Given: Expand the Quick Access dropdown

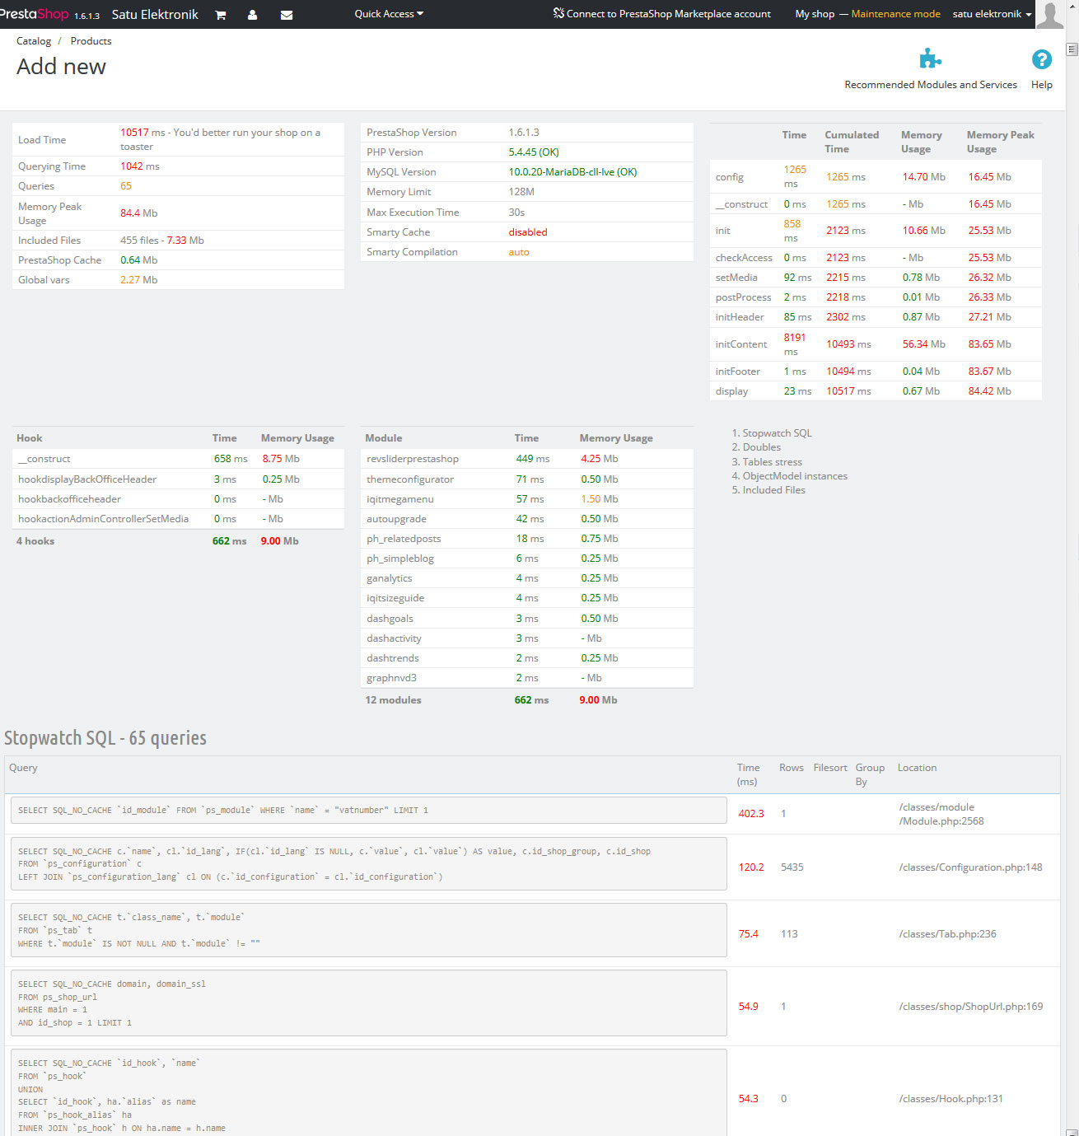Looking at the screenshot, I should (x=389, y=14).
